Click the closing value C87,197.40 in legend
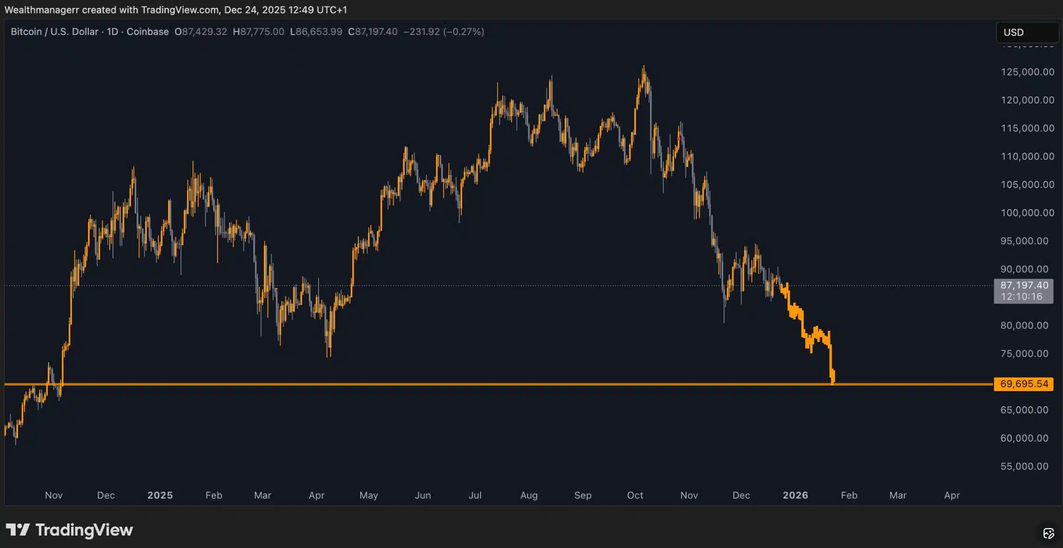 [373, 31]
